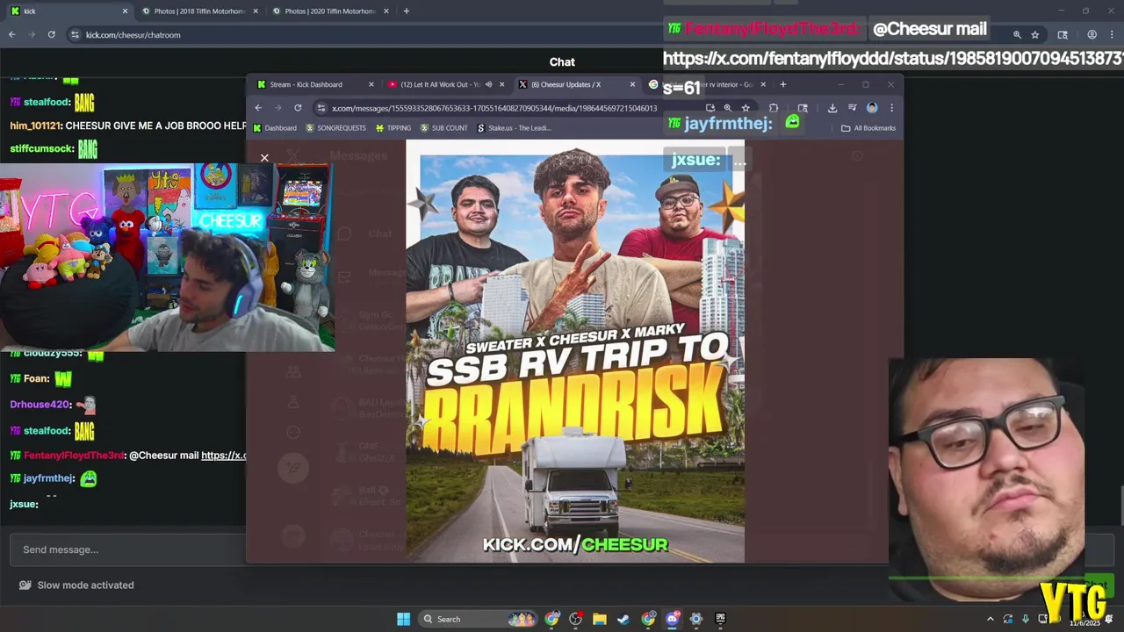Open downloads in the inner browser toolbar
Screen dimensions: 1124x632
point(832,108)
